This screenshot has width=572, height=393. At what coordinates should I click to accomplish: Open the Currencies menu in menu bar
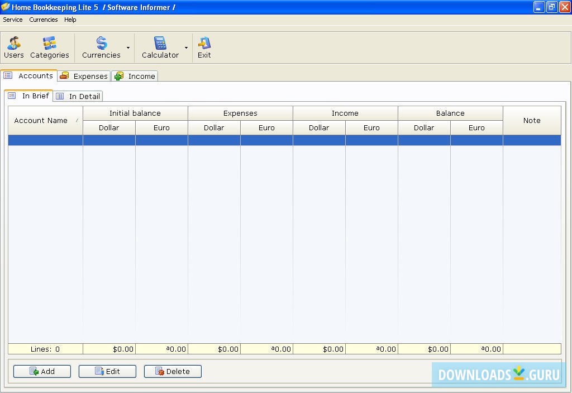[x=44, y=20]
